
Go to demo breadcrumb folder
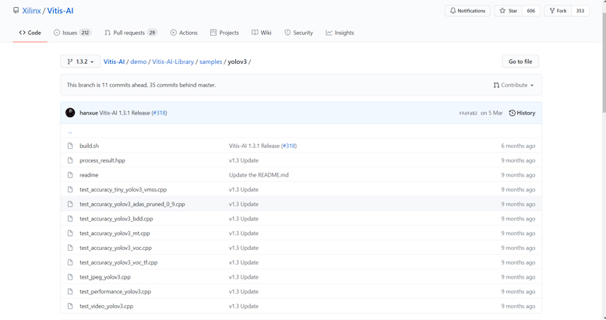[x=139, y=62]
